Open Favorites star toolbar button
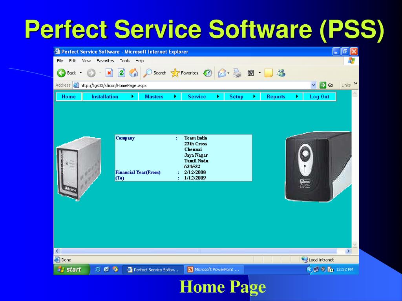Screen dimensions: 402x301 click(x=175, y=73)
